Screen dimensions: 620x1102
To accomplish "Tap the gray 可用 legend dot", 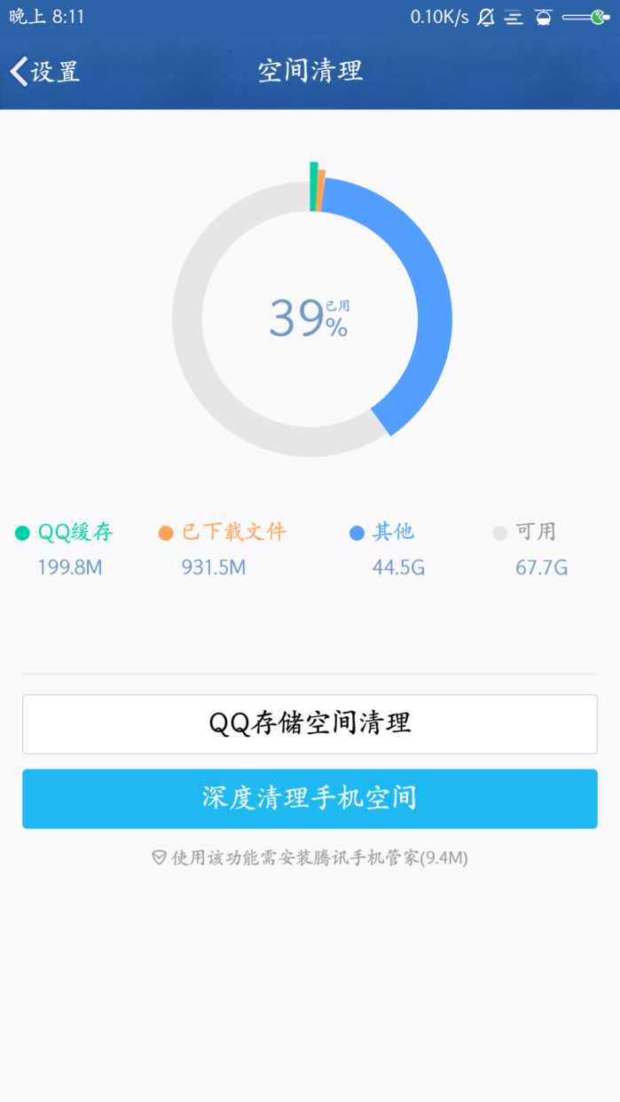I will point(499,532).
